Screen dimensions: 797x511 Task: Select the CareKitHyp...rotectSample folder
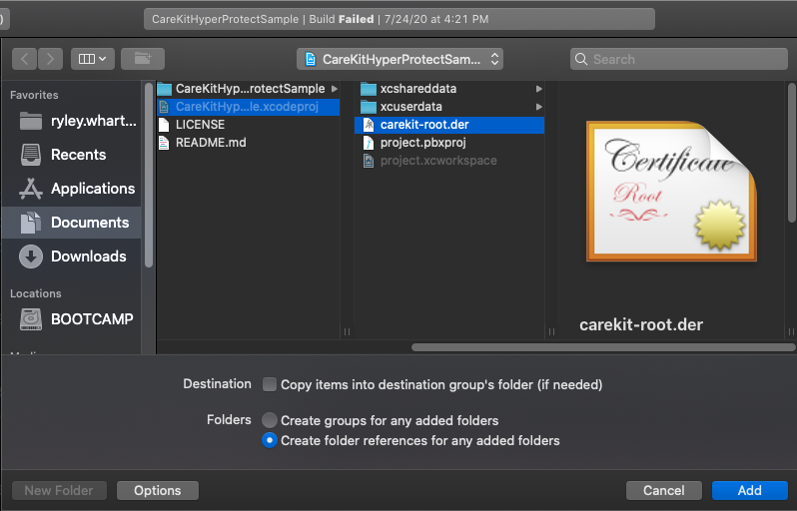248,89
